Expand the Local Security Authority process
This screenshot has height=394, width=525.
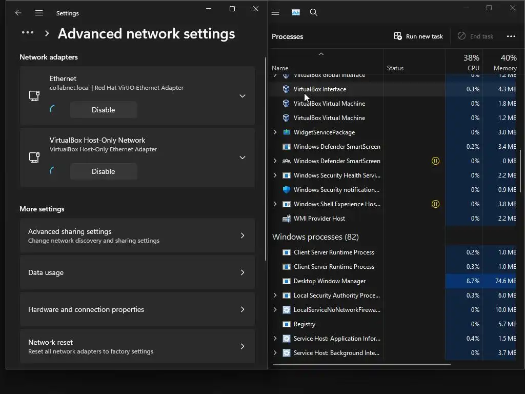pos(275,295)
